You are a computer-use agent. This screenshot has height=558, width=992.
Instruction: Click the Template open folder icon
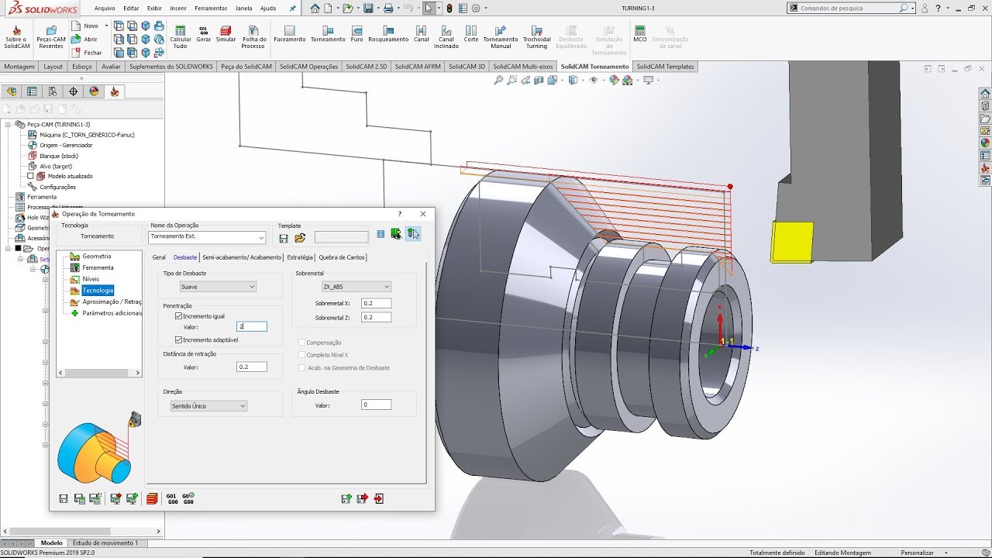point(300,238)
